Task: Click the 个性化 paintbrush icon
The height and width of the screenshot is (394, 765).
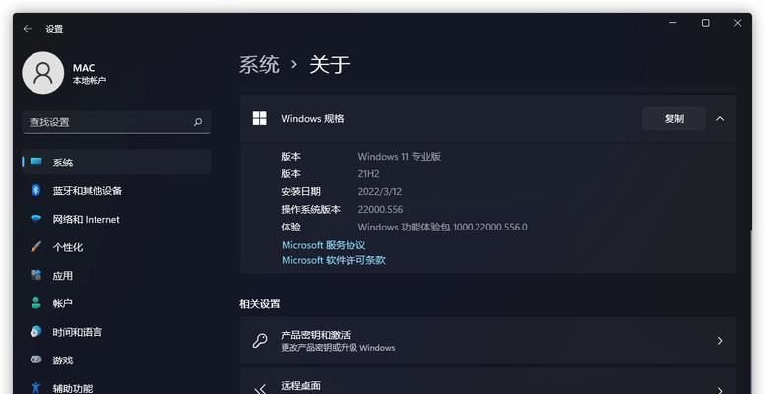Action: point(36,247)
